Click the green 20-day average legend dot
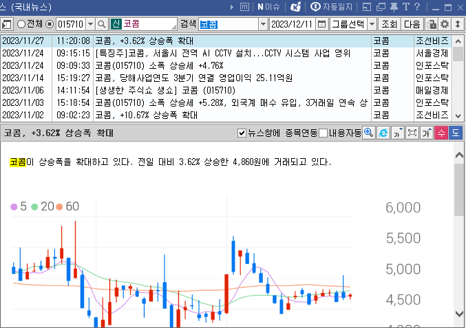 click(x=34, y=206)
